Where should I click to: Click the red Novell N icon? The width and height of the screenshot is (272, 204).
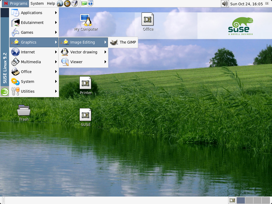(x=6, y=3)
